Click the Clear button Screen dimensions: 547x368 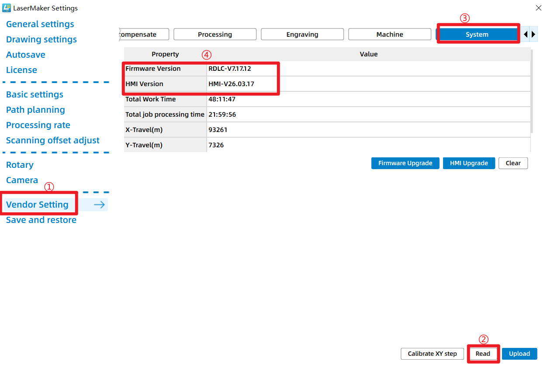[513, 163]
